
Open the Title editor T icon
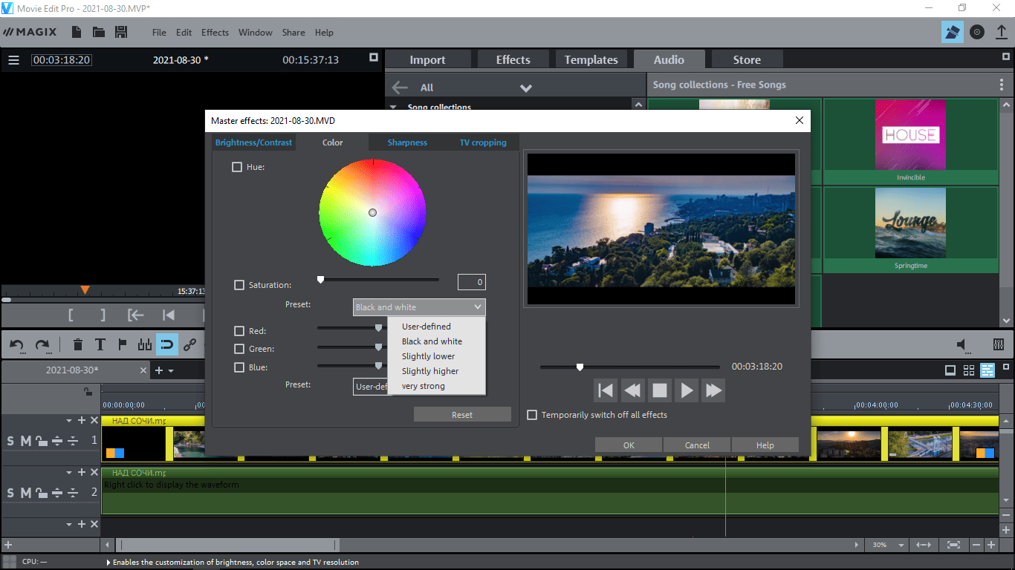(x=100, y=344)
